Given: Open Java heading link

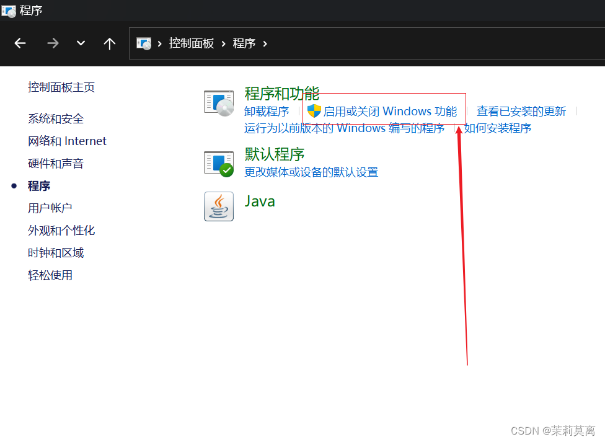Looking at the screenshot, I should pyautogui.click(x=260, y=201).
